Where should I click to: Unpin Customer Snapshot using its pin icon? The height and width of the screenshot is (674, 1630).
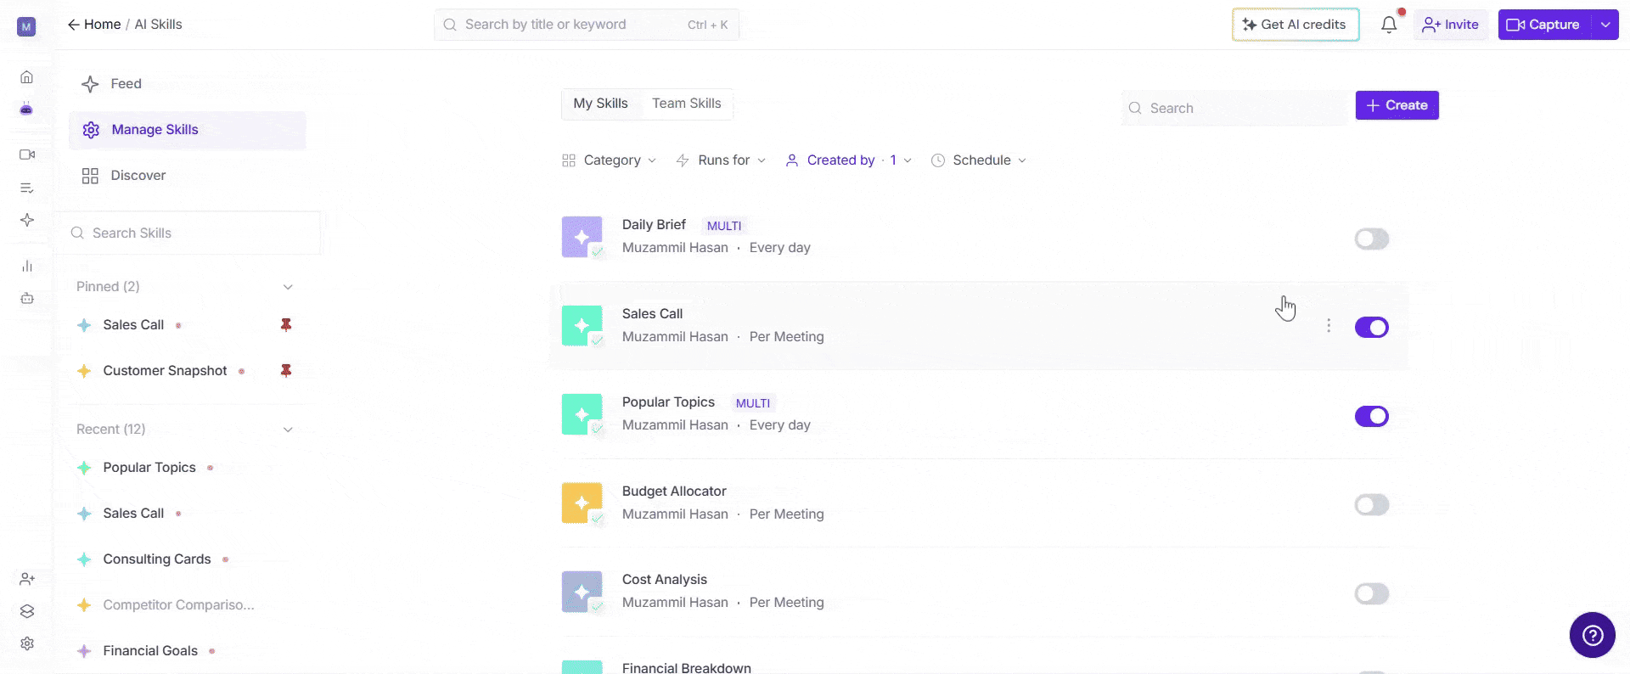pos(286,371)
